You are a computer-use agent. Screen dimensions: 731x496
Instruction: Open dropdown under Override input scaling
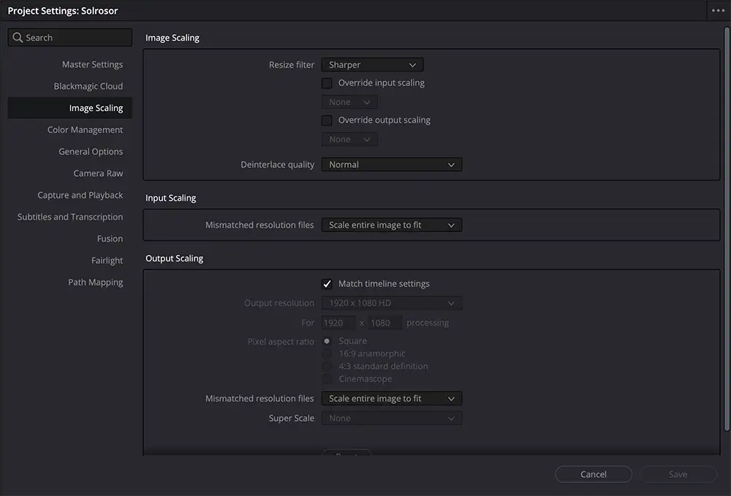[x=349, y=102]
